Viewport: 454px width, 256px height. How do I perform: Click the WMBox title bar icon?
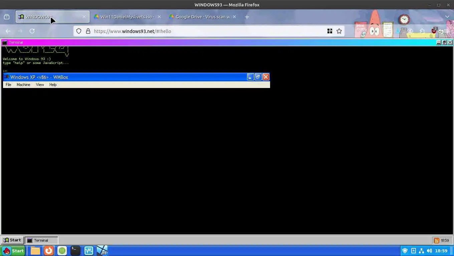point(6,77)
